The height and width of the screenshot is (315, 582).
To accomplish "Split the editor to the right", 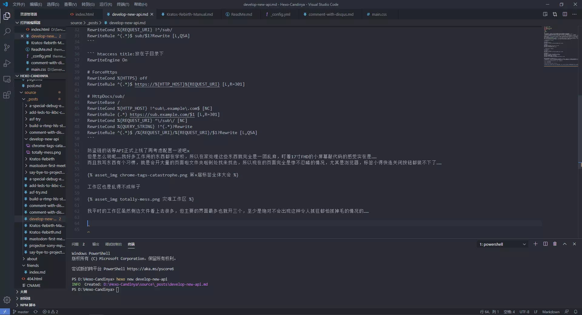I will click(x=565, y=14).
